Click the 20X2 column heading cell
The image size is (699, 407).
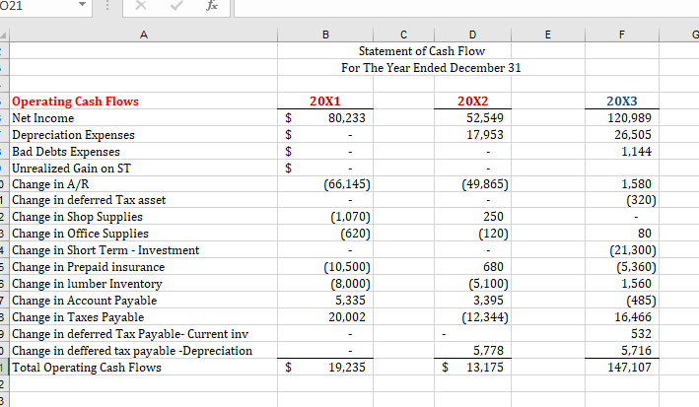[x=472, y=102]
